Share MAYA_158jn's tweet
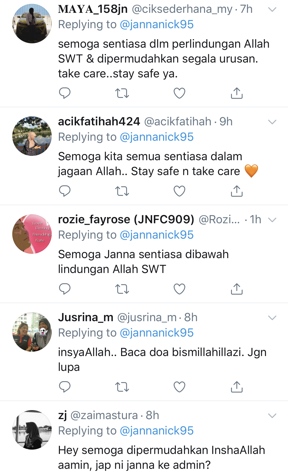Image resolution: width=288 pixels, height=476 pixels. [x=237, y=93]
